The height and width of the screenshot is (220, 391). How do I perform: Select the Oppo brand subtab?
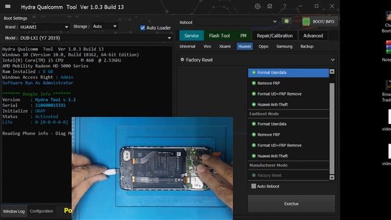click(263, 46)
